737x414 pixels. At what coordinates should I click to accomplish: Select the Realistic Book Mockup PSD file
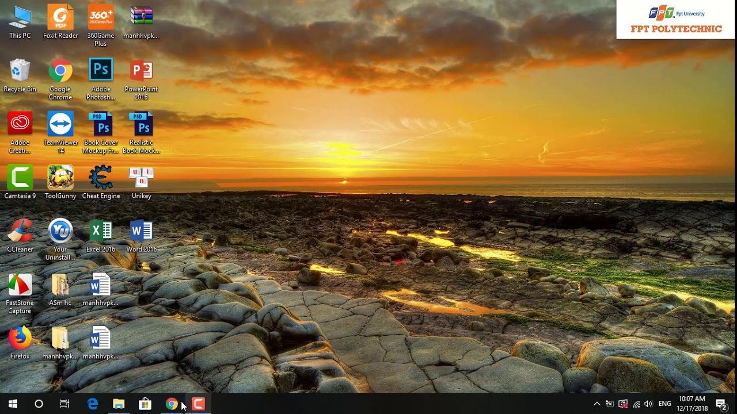pyautogui.click(x=141, y=133)
